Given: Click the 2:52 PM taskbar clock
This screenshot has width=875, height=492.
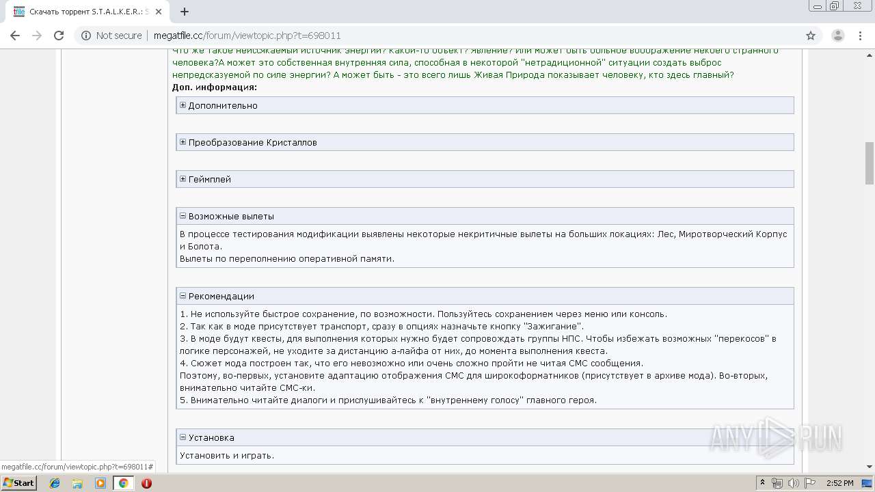Looking at the screenshot, I should 839,483.
